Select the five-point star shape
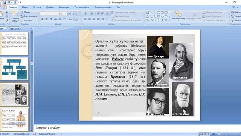The height and width of the screenshot is (136, 241). click(166, 20)
